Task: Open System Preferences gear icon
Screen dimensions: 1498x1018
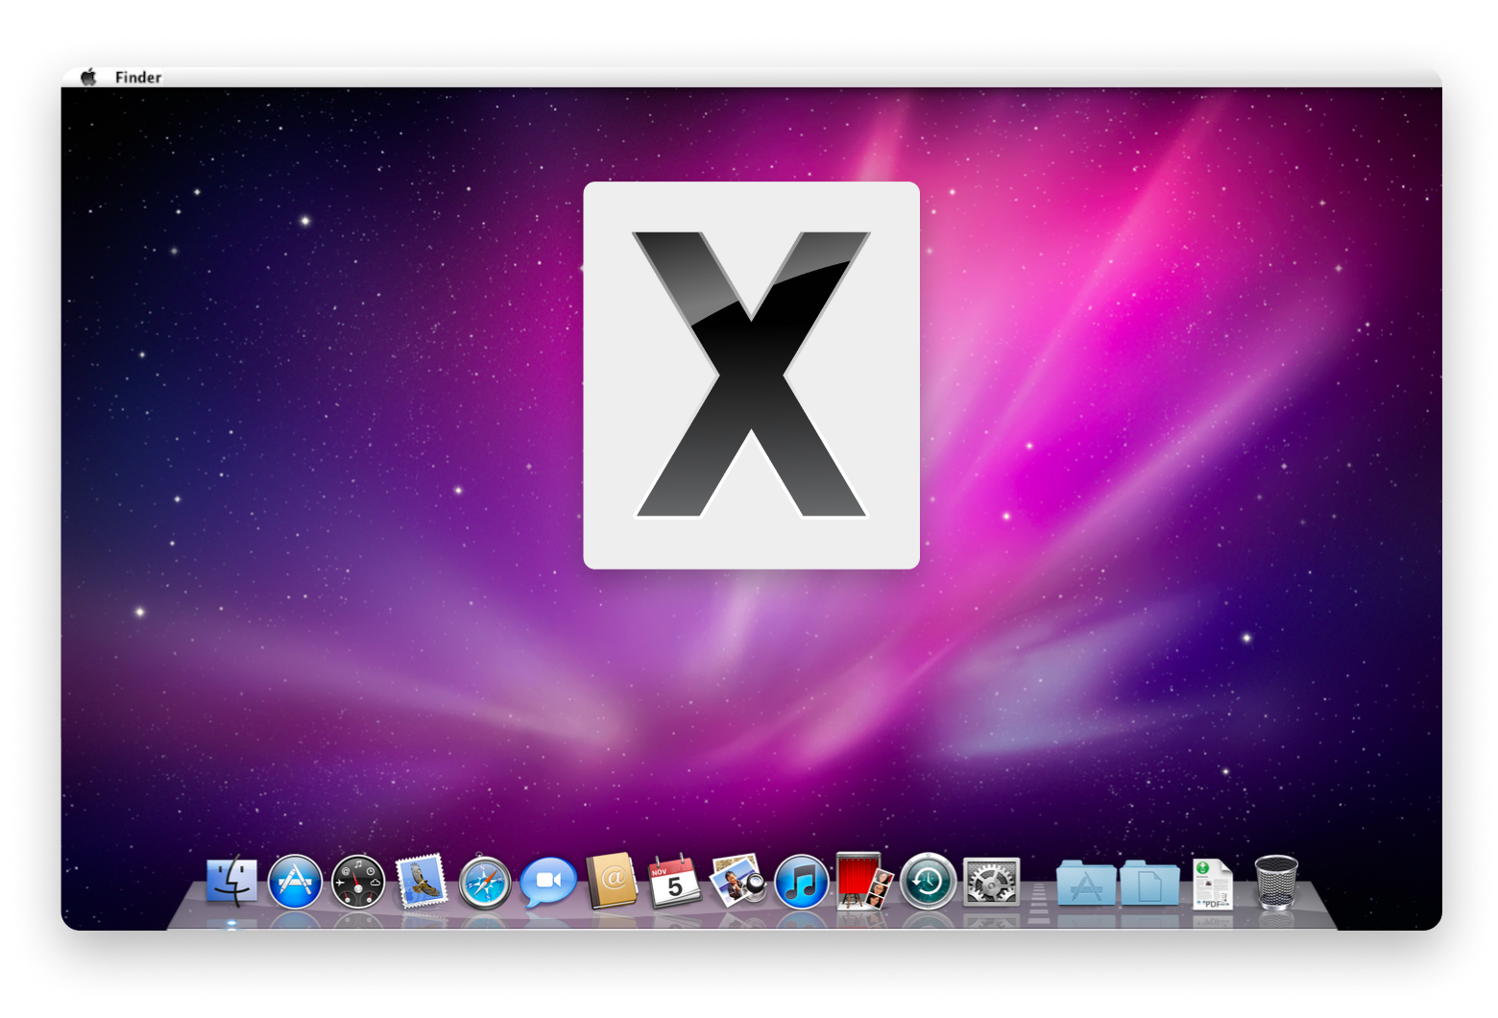Action: [x=991, y=882]
